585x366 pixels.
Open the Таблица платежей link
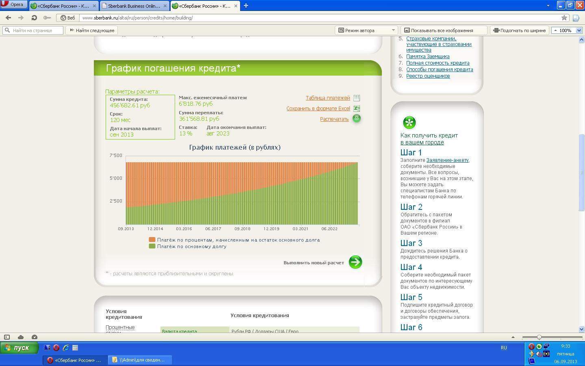click(x=328, y=98)
